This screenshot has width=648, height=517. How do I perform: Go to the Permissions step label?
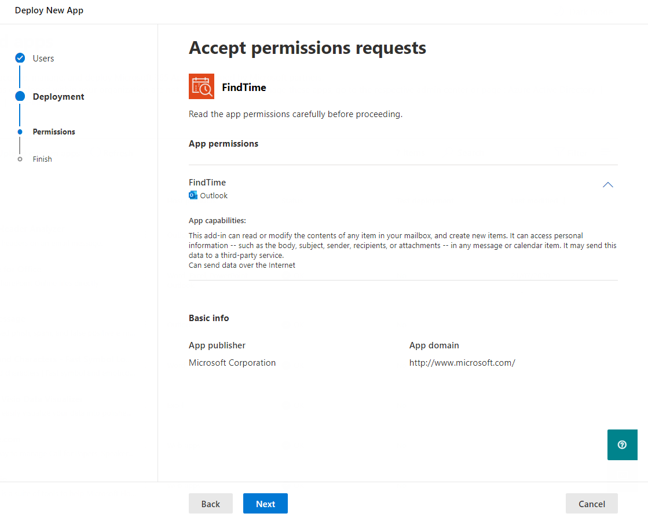point(54,132)
